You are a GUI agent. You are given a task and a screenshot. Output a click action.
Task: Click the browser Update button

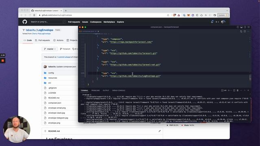pos(223,15)
